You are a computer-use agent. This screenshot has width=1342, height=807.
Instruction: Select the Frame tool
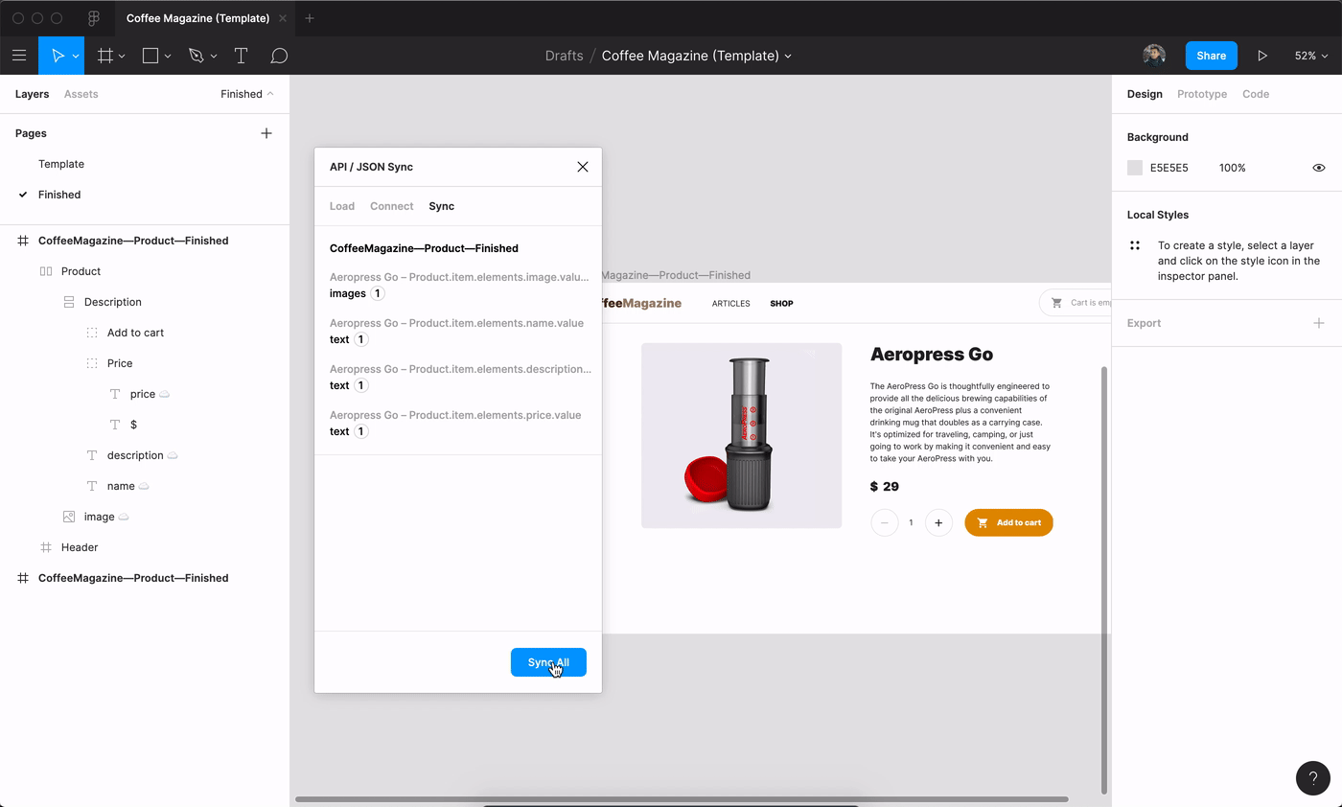(104, 56)
